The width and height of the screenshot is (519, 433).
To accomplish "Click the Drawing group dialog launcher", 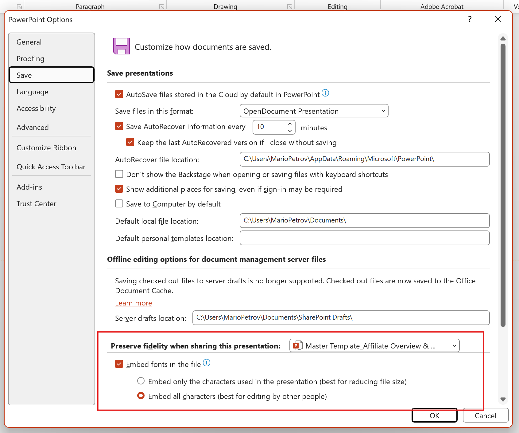I will pyautogui.click(x=289, y=7).
